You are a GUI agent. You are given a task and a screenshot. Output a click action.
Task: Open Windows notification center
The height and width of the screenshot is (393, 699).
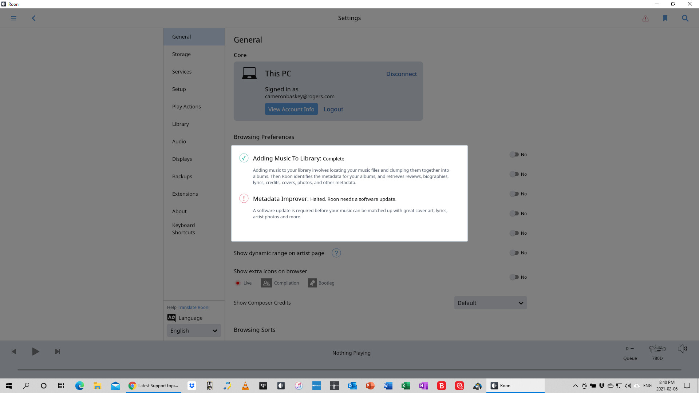pyautogui.click(x=687, y=386)
